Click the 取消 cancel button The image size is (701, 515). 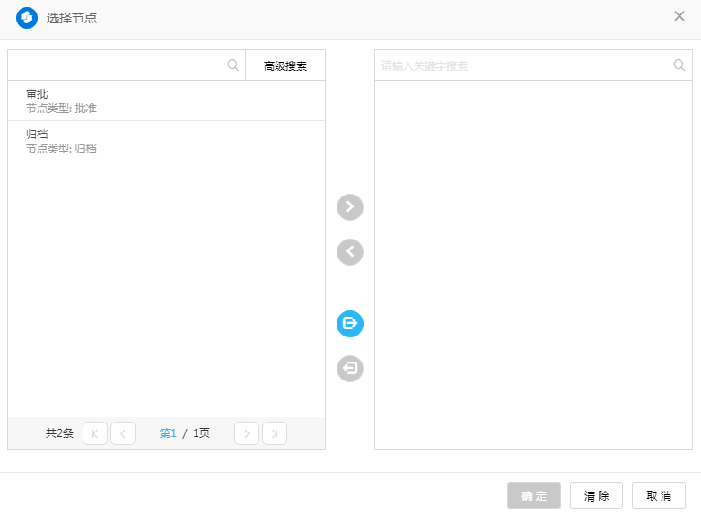point(659,495)
